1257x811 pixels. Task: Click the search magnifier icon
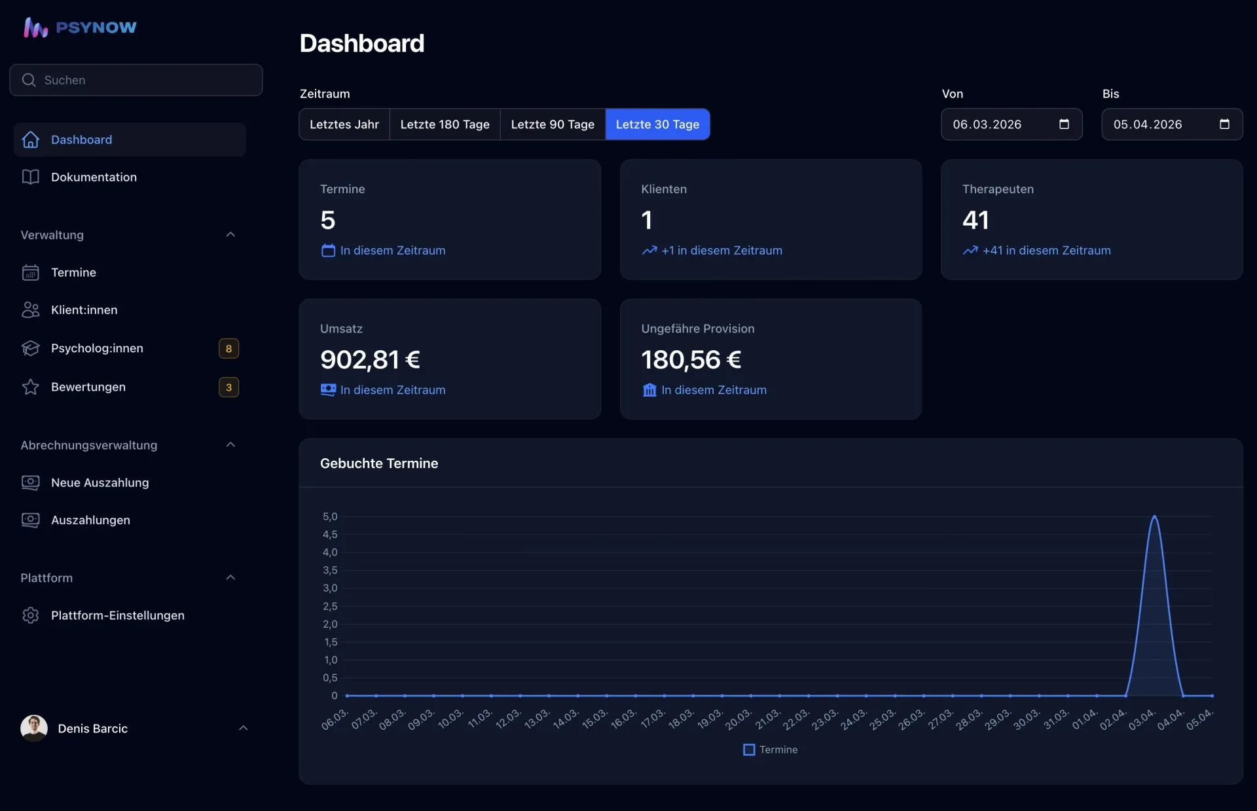click(29, 80)
